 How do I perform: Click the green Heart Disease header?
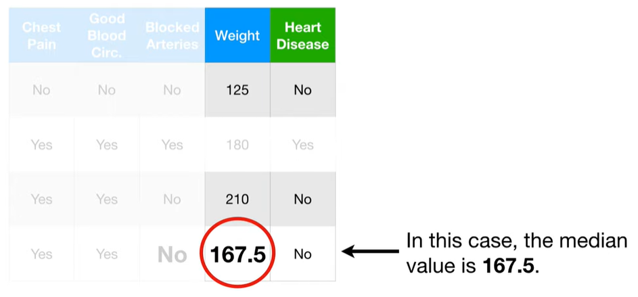pos(302,35)
